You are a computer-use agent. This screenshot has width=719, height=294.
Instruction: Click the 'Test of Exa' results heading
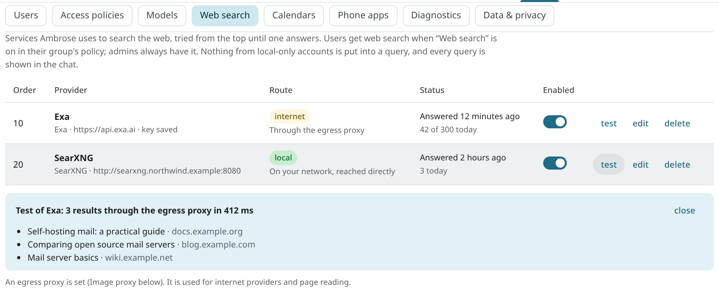134,211
